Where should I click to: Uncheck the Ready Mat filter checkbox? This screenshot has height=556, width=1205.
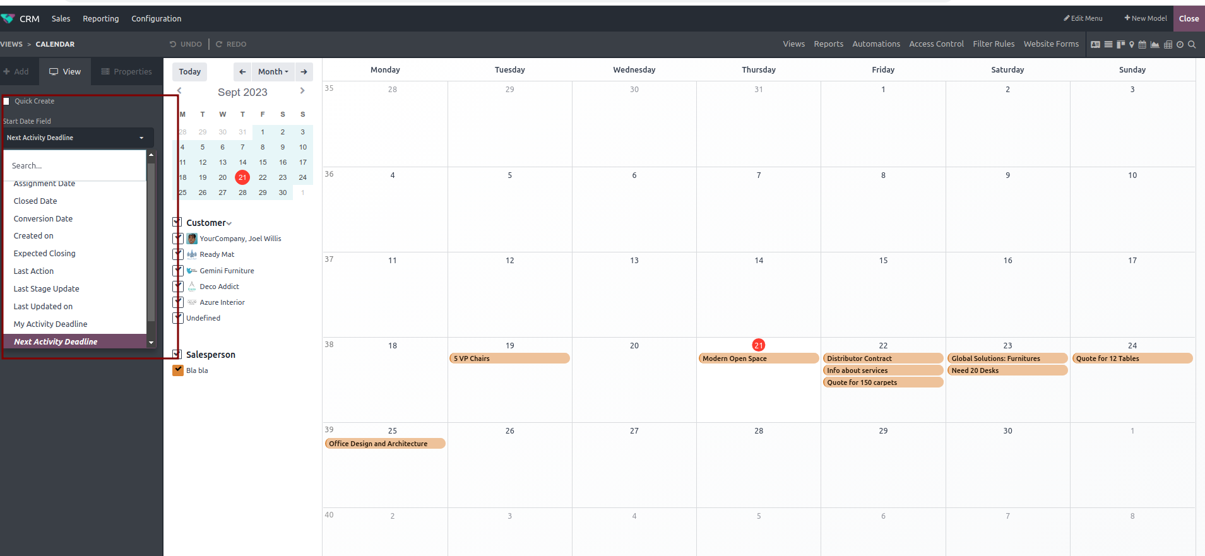click(178, 254)
